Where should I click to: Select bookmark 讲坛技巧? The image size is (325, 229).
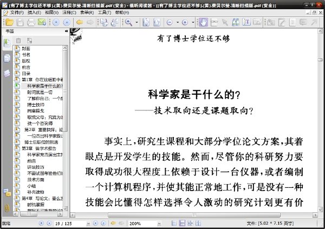(36, 167)
